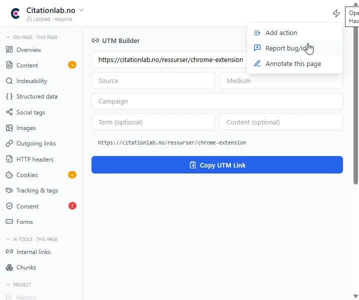
Task: Select Annotate this page menu item
Action: click(294, 63)
